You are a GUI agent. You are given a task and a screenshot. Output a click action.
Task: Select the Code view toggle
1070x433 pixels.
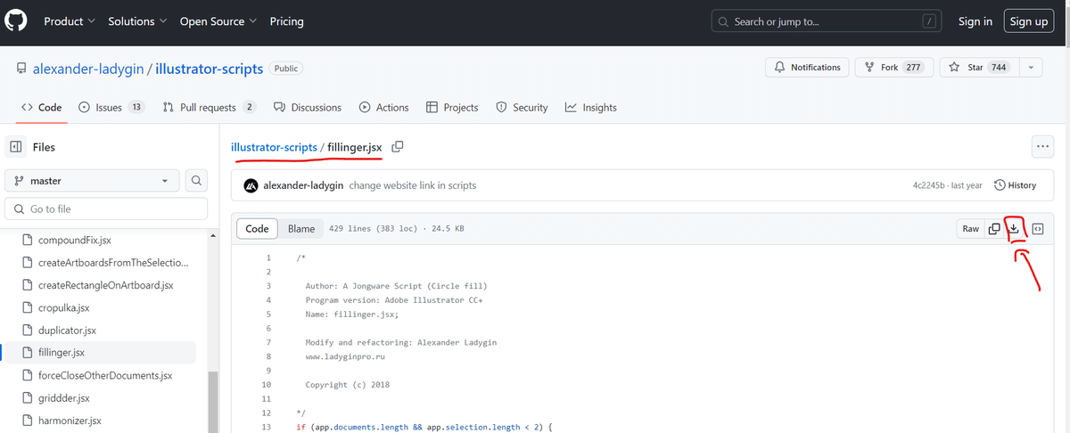tap(257, 229)
